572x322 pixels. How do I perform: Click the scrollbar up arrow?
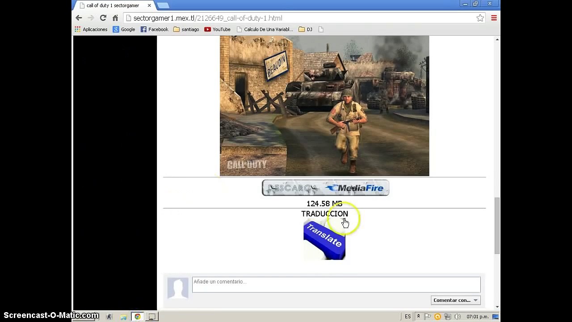[x=497, y=40]
